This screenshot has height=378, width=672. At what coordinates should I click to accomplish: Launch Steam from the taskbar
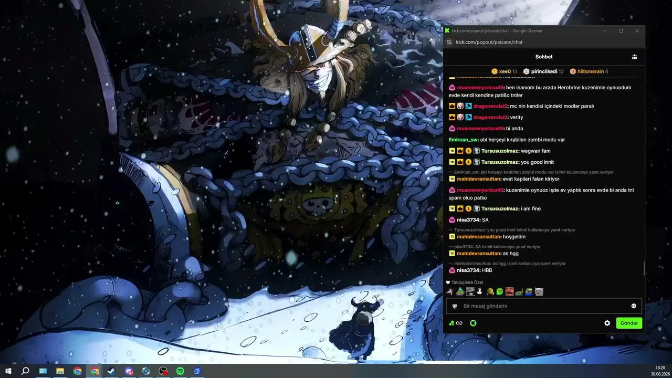pos(112,371)
